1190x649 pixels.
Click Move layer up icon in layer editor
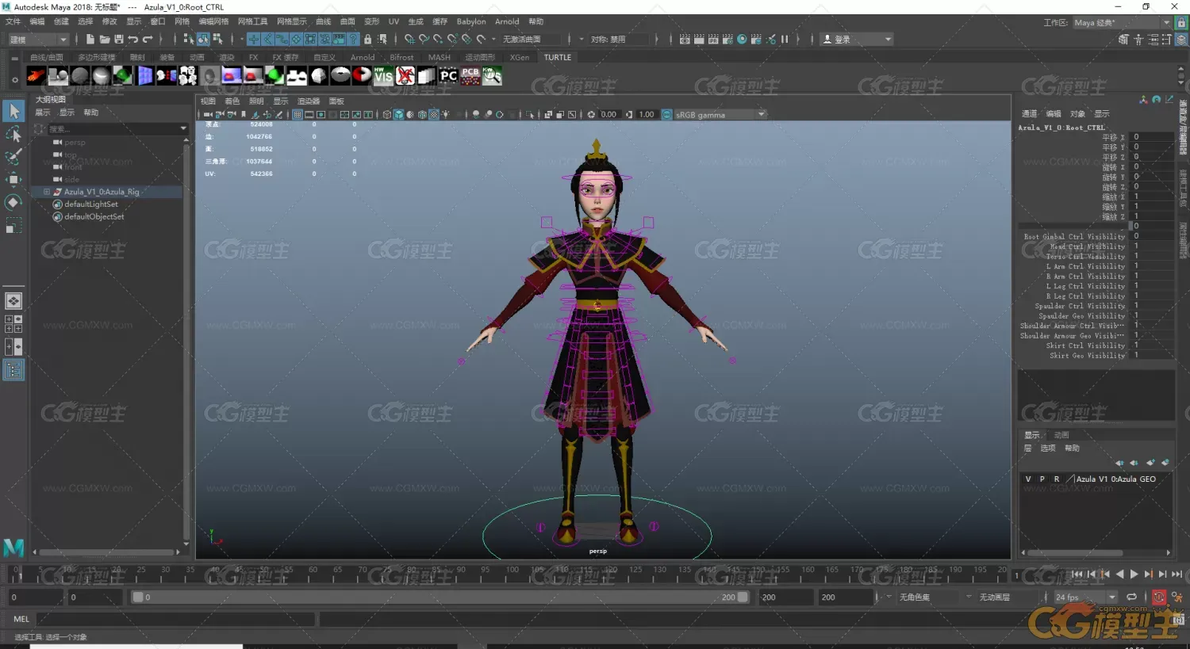click(x=1119, y=462)
